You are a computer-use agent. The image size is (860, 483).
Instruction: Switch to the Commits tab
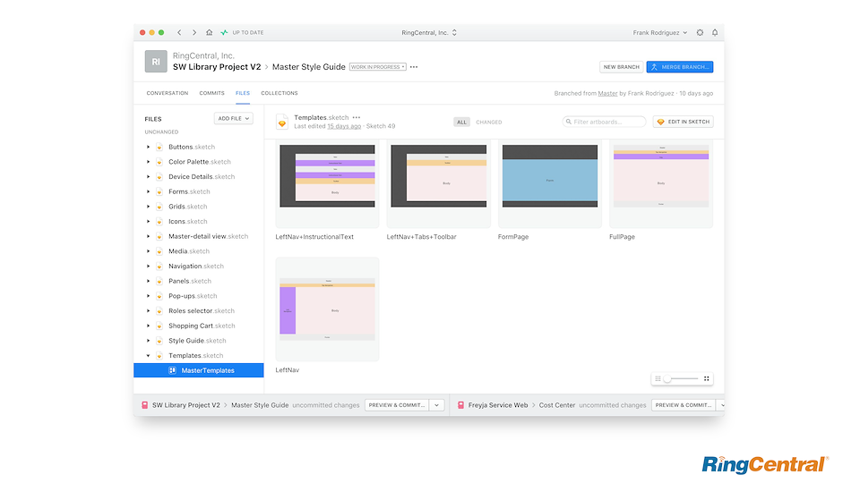(211, 93)
